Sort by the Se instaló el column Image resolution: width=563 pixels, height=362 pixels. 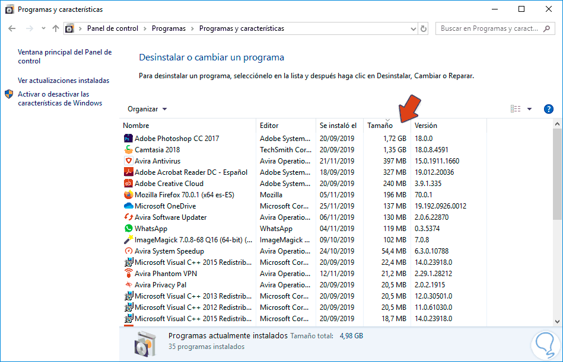(x=340, y=126)
